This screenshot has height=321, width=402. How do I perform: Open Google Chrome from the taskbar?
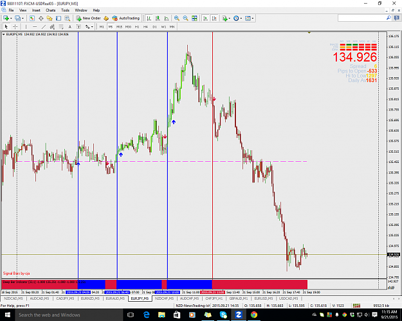(x=254, y=315)
